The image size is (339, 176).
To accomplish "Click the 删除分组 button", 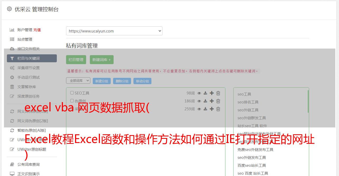I will (x=122, y=81).
